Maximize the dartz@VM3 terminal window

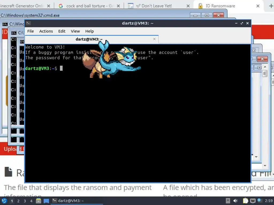242,23
